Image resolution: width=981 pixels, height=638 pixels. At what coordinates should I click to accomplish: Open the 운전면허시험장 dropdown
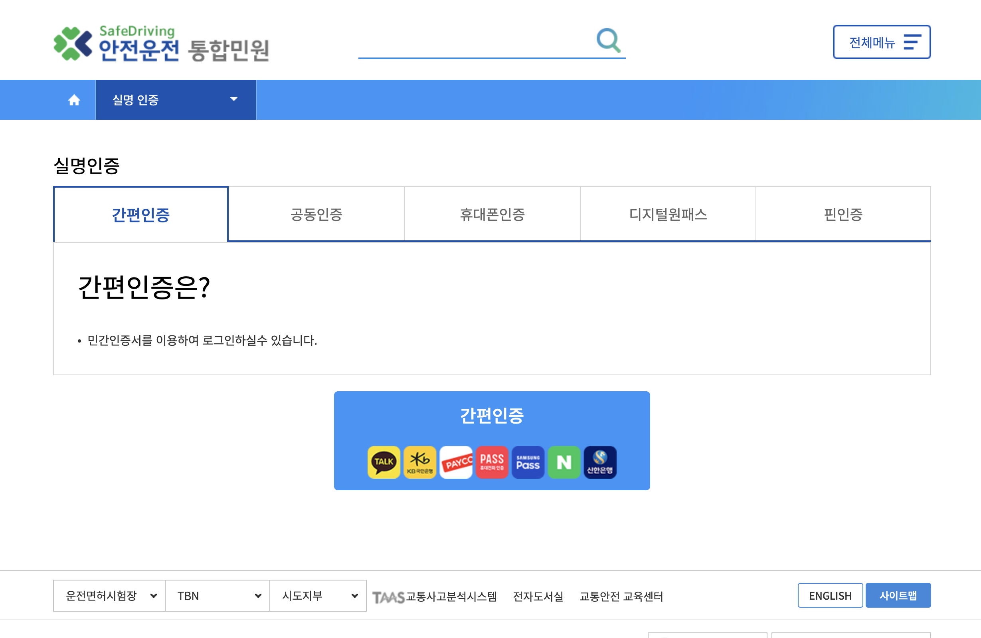pos(109,596)
